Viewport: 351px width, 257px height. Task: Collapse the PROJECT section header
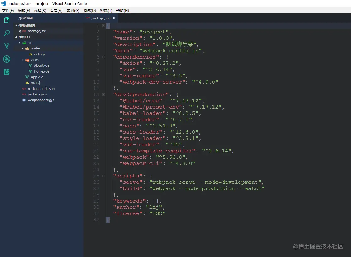click(x=16, y=37)
